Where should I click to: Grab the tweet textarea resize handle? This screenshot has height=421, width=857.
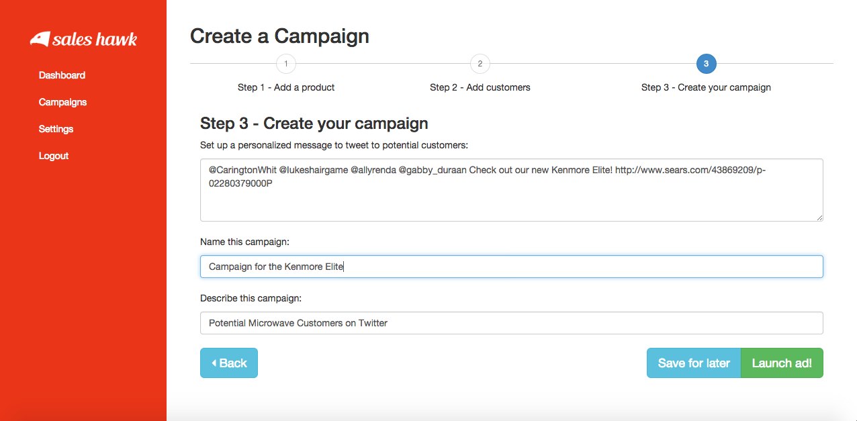[819, 218]
